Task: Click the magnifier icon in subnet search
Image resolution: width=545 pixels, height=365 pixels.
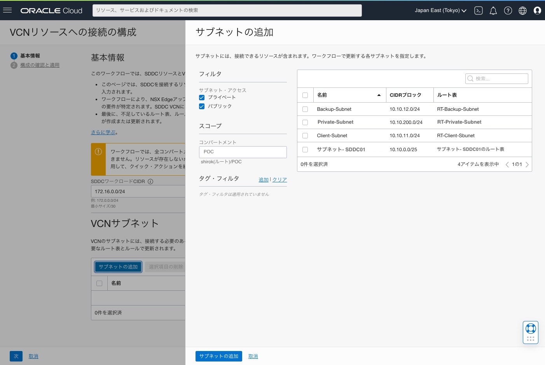Action: [x=470, y=79]
